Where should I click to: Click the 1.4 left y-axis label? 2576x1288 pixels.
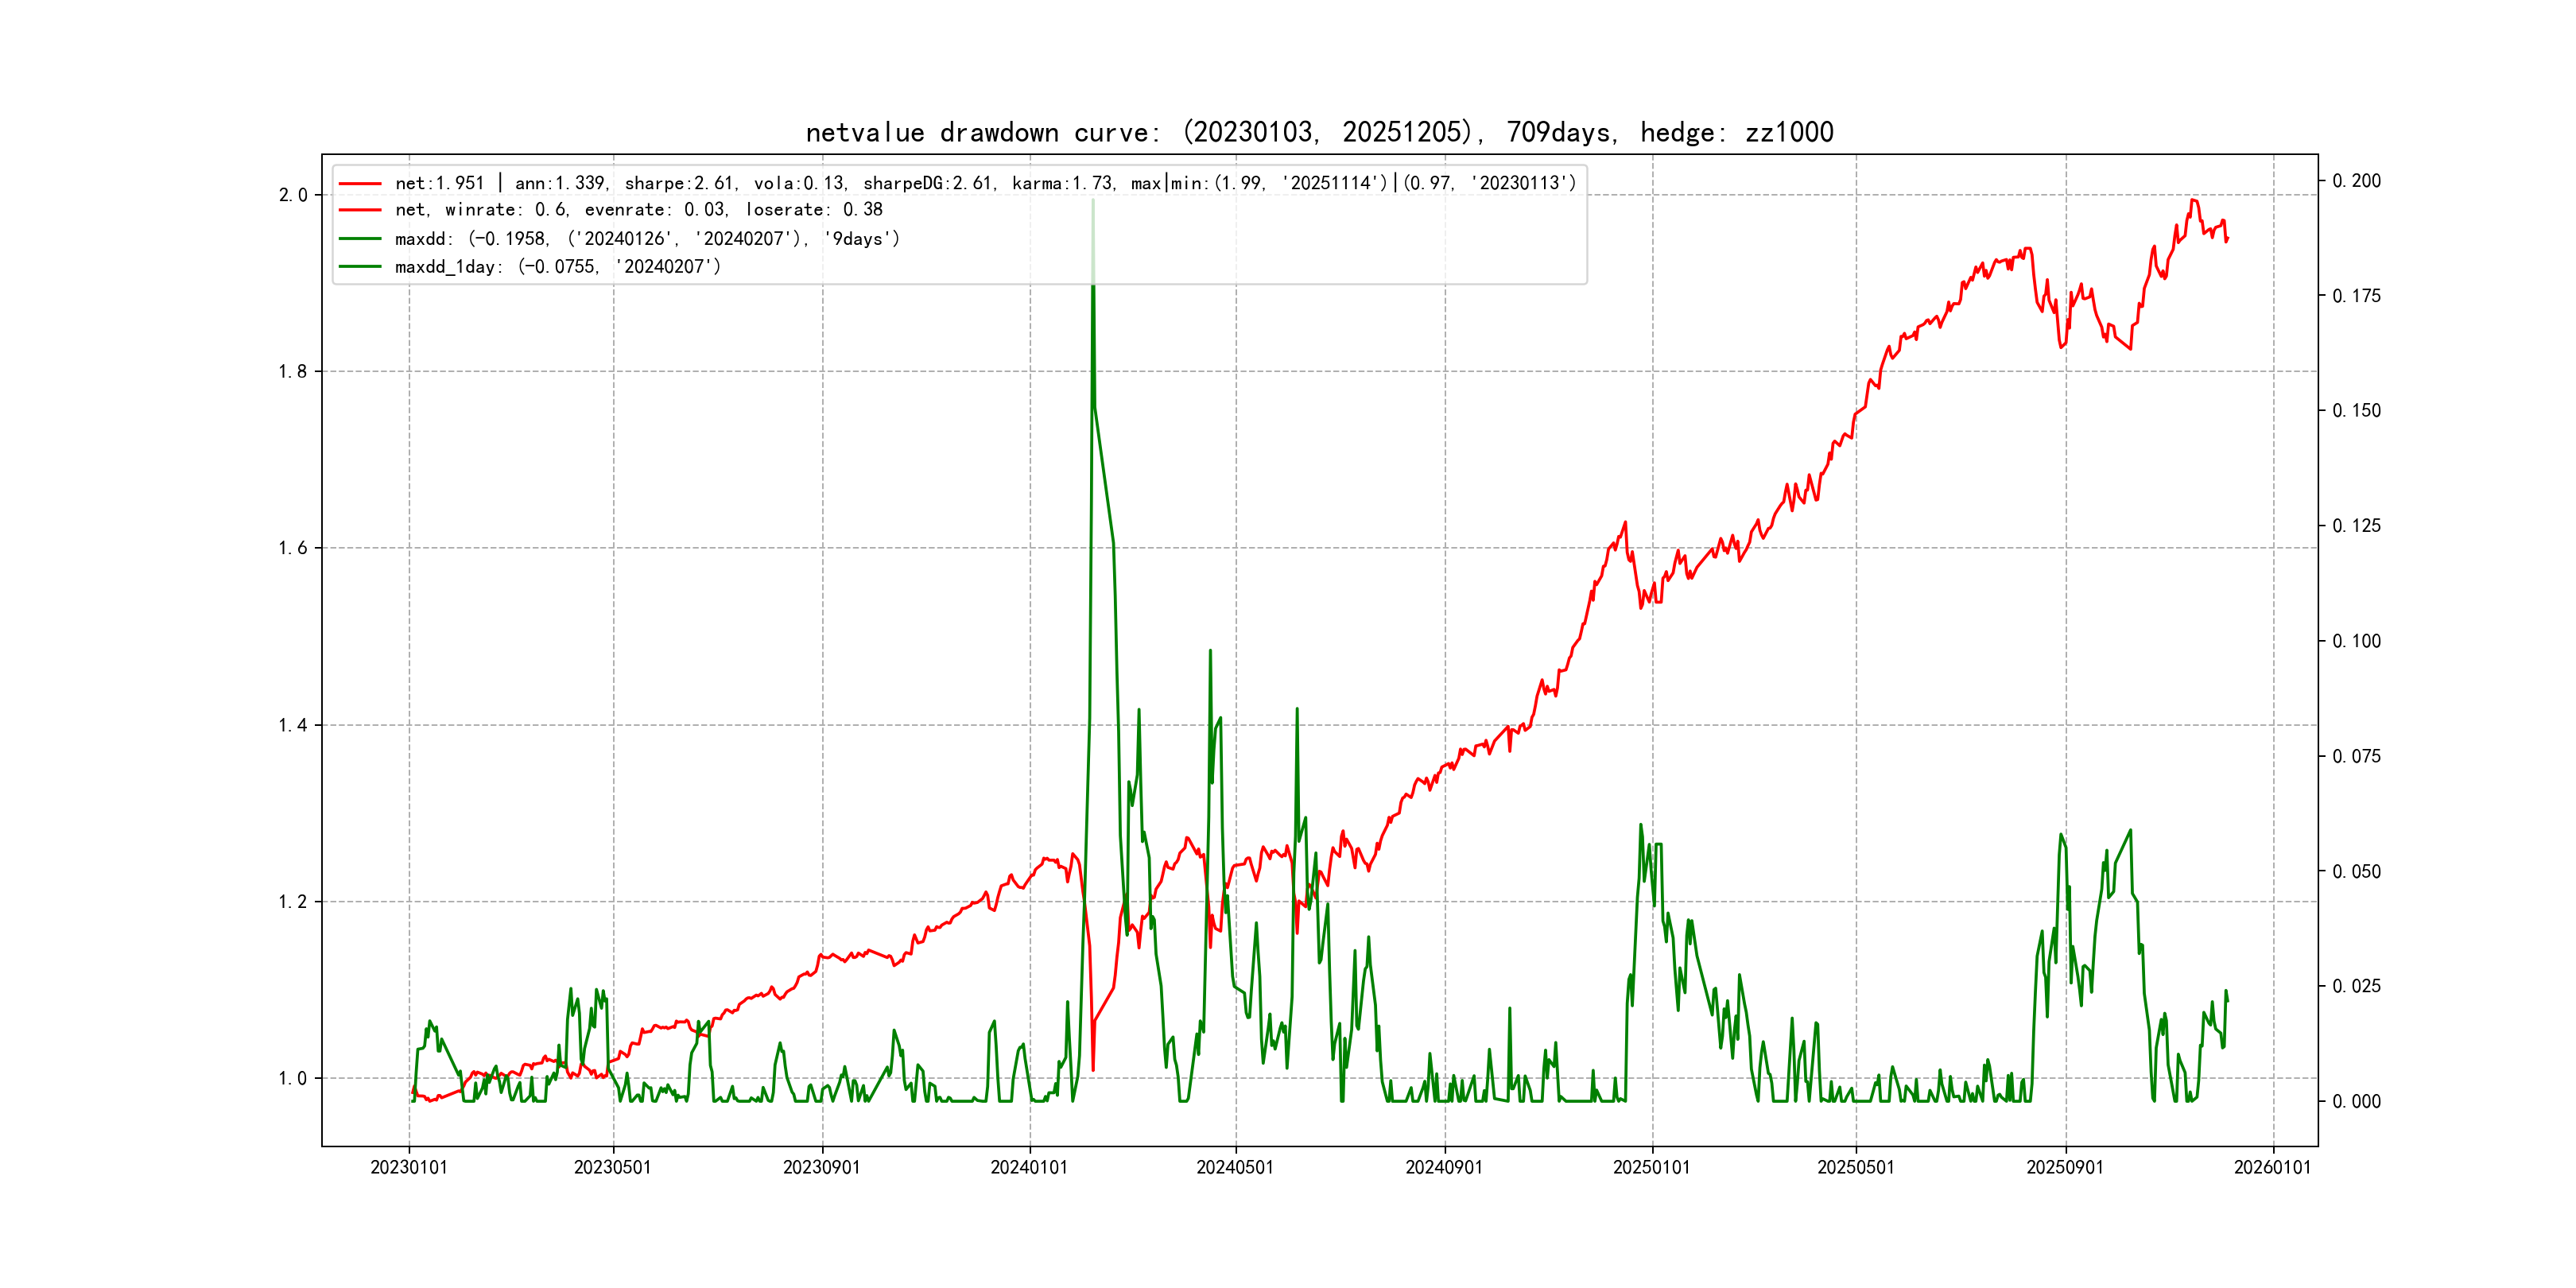pyautogui.click(x=293, y=725)
